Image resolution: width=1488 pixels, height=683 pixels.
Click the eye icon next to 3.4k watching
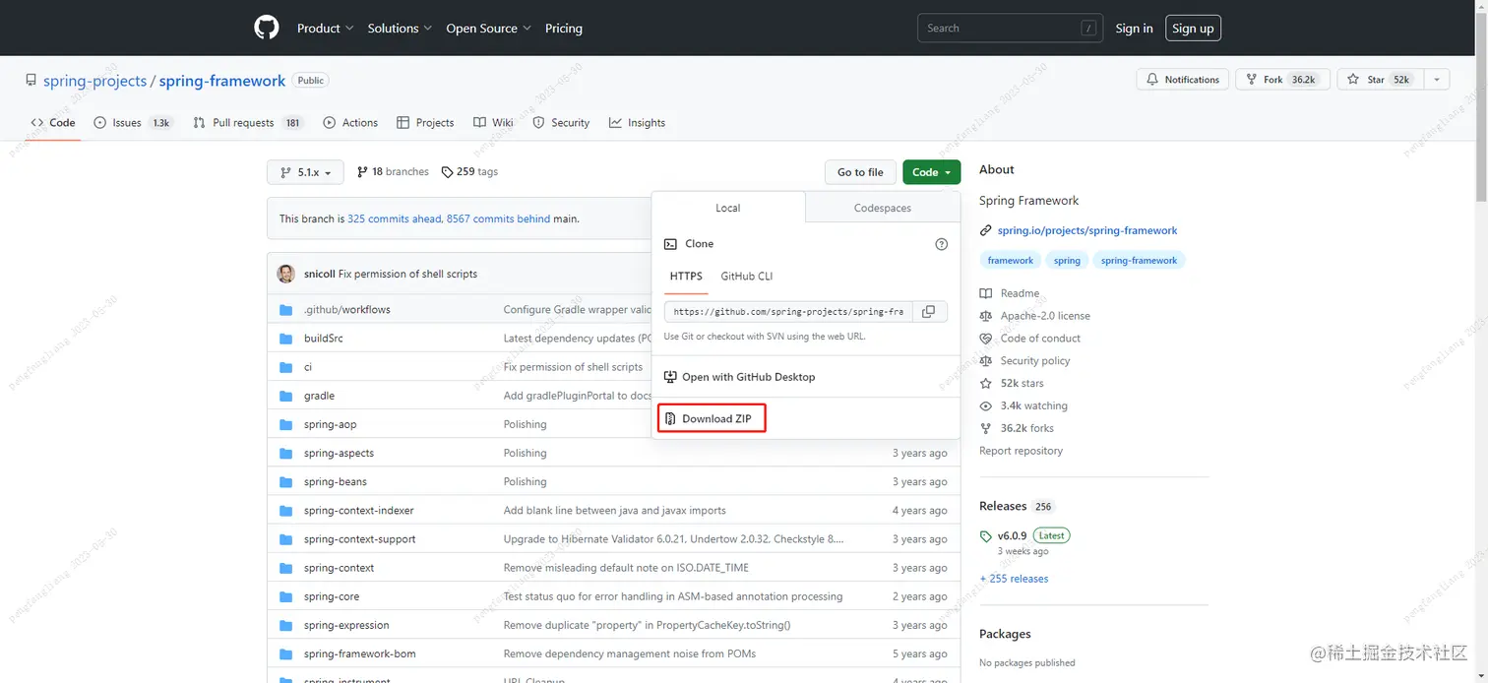[x=986, y=405]
